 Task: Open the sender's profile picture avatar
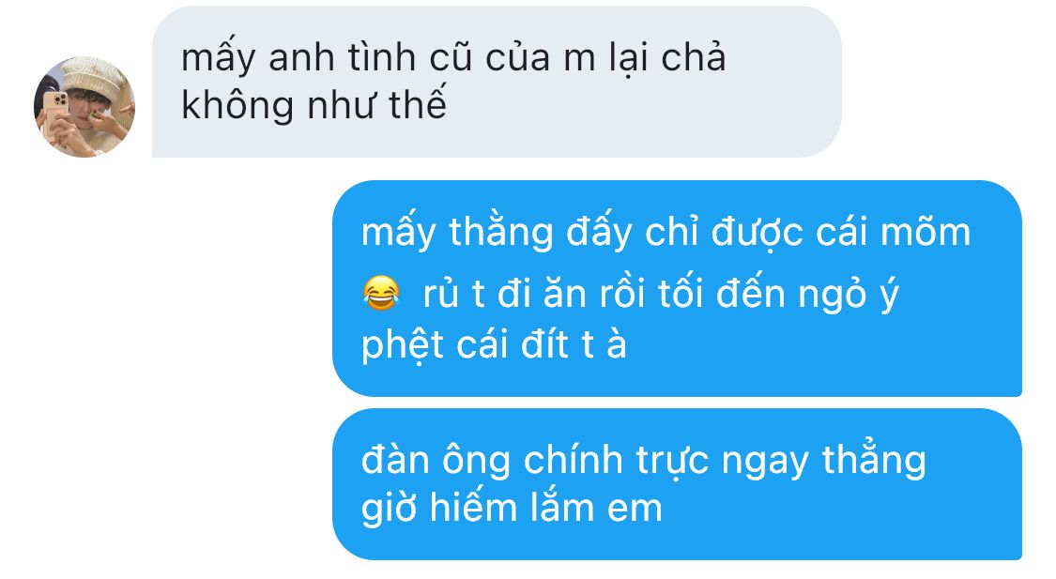84,106
